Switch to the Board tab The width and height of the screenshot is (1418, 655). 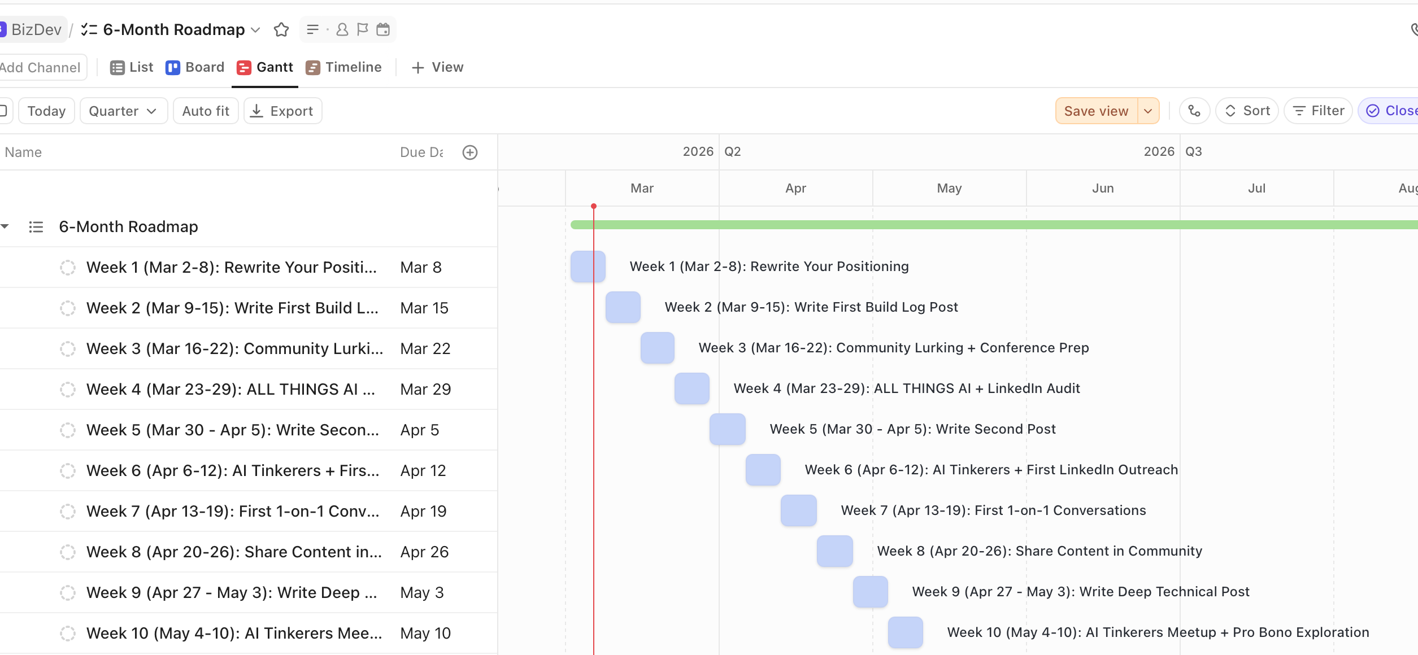point(195,67)
